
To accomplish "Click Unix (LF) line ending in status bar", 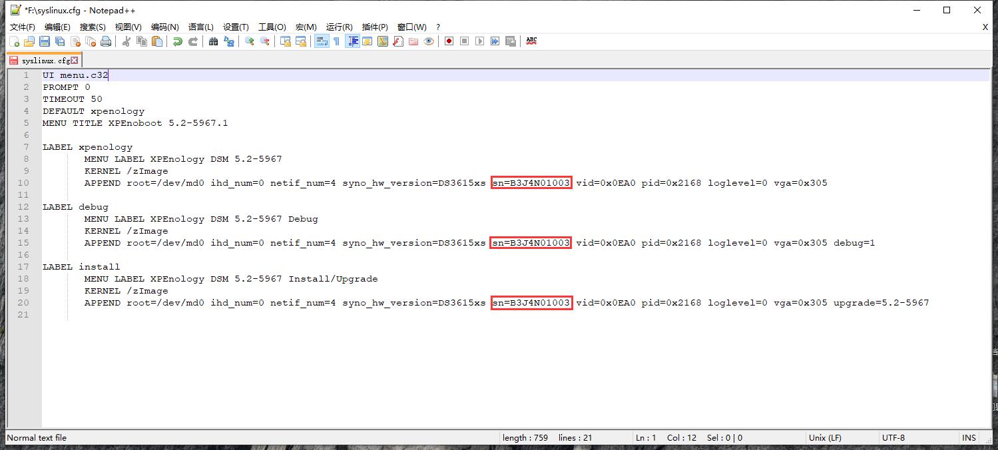I will click(x=825, y=438).
